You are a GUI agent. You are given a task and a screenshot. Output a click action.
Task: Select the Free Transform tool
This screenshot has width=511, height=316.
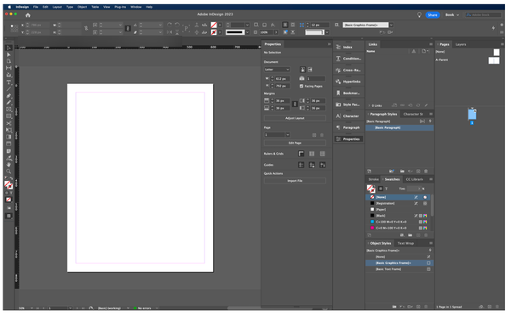(9, 130)
